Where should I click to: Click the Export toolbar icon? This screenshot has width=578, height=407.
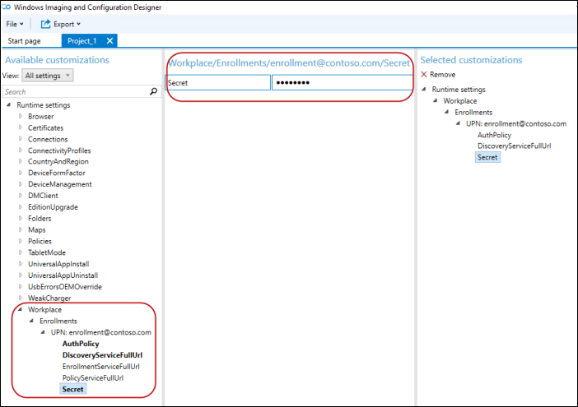click(x=46, y=24)
